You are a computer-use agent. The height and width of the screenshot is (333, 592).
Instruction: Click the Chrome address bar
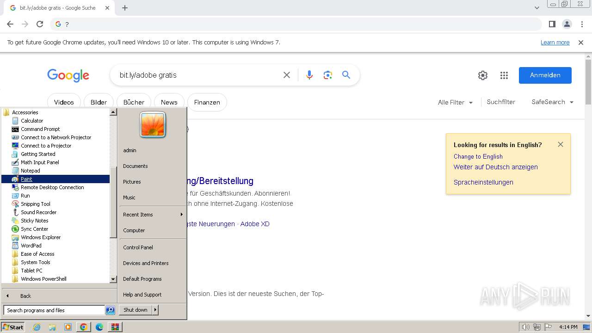(x=296, y=24)
